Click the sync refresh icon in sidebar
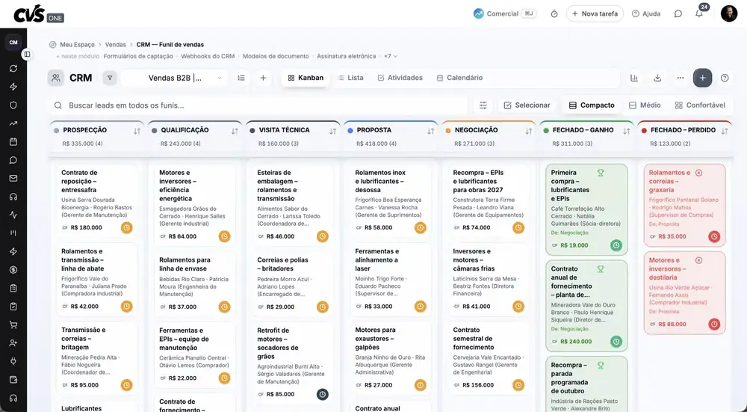Viewport: 747px width, 412px height. tap(13, 68)
